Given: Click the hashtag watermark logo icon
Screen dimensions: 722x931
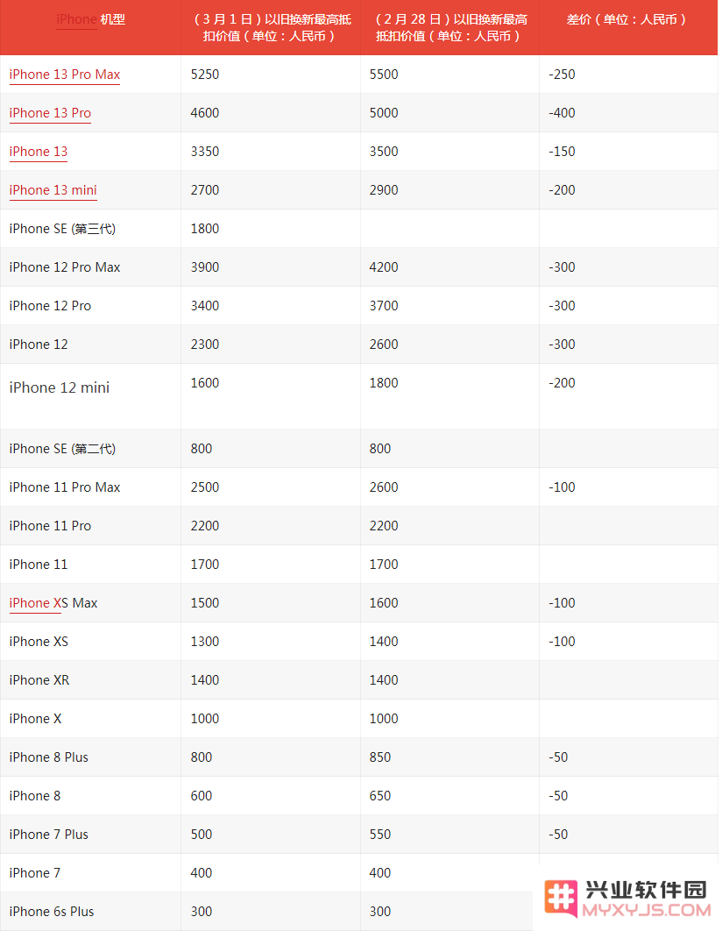Looking at the screenshot, I should pyautogui.click(x=561, y=898).
